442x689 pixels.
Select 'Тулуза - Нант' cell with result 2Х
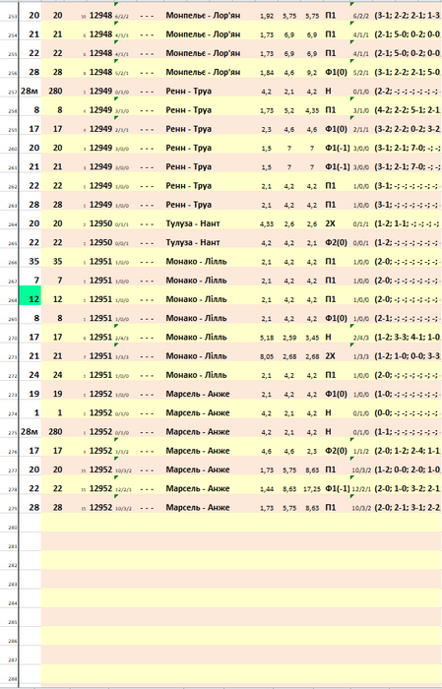192,223
